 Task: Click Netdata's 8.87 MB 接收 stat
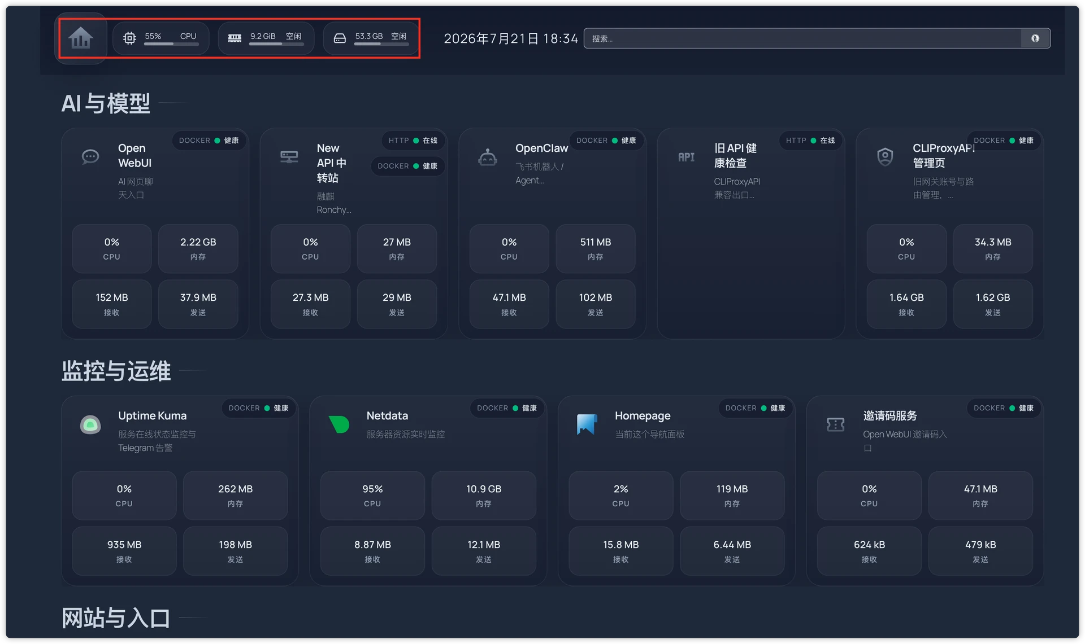pos(372,551)
